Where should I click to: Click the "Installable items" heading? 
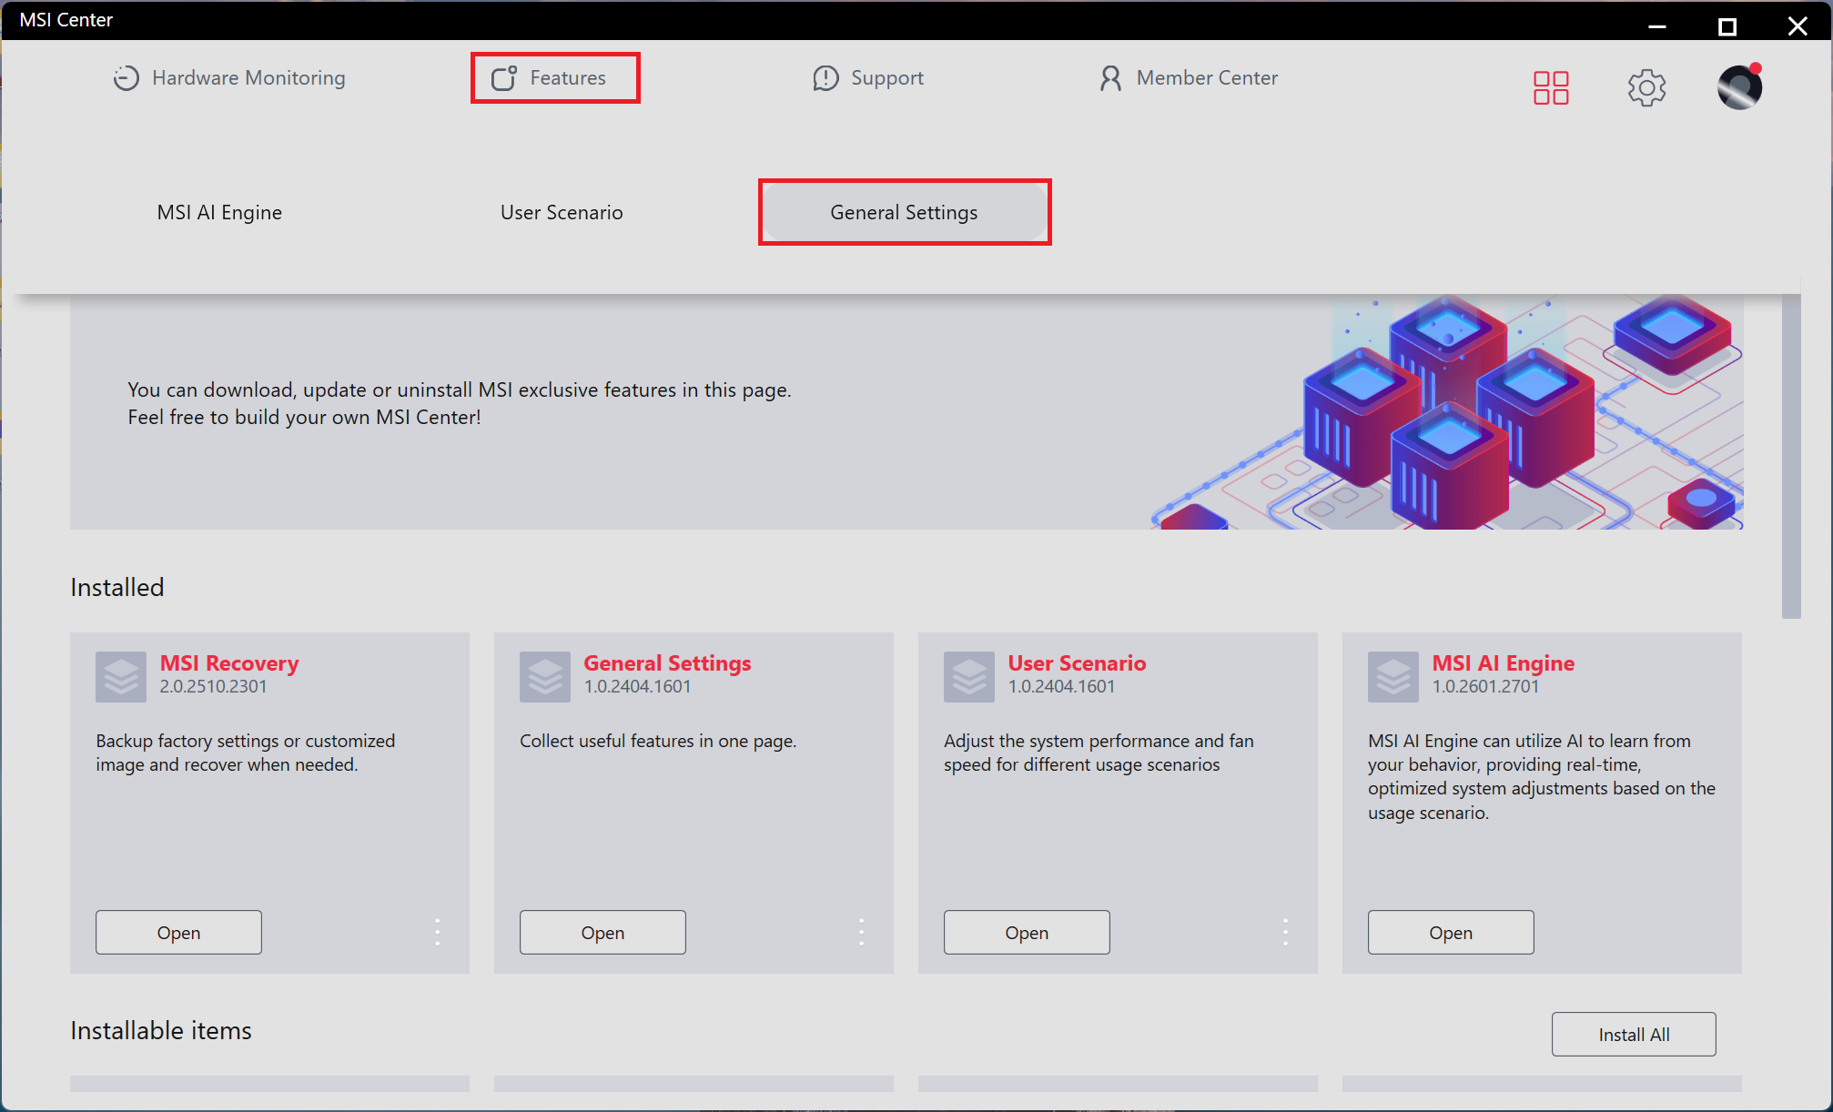[x=161, y=1030]
